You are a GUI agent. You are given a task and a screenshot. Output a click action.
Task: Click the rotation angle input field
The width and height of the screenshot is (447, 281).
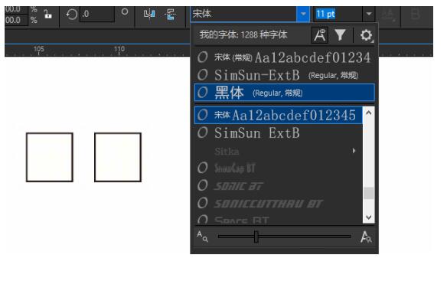(x=98, y=14)
